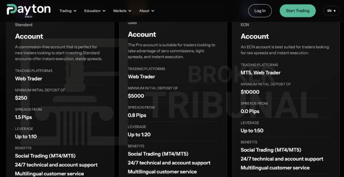344x177 pixels.
Task: Click the $250 minimum deposit value
Action: point(21,98)
